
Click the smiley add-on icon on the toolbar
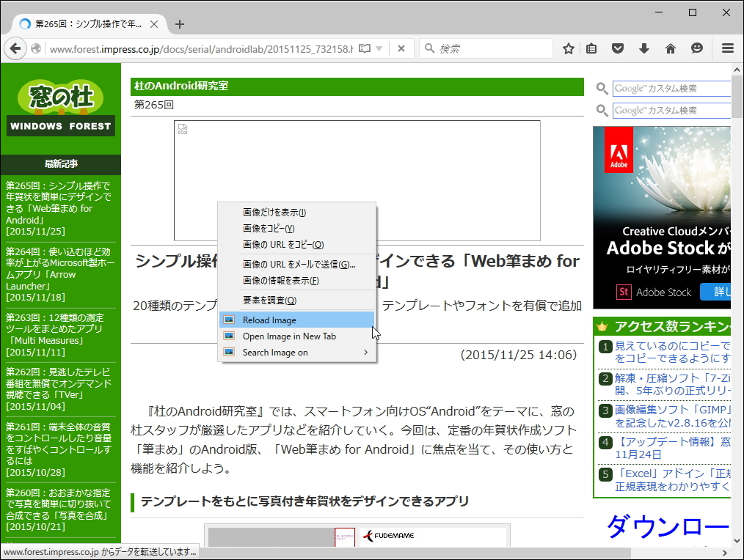point(696,48)
